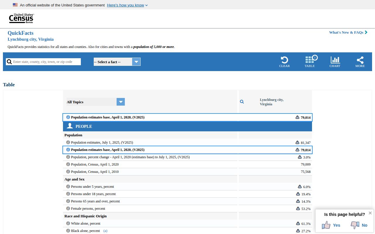Open What's New & FAQs link
The image size is (375, 234).
[348, 32]
